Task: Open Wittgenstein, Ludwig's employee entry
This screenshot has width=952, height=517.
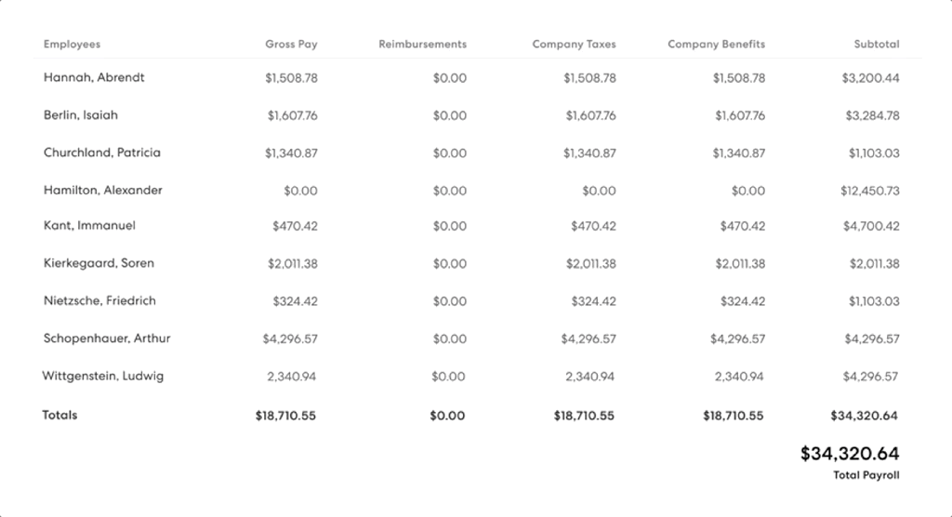Action: point(102,377)
